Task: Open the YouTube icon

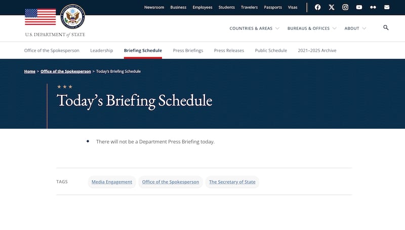Action: click(x=359, y=7)
